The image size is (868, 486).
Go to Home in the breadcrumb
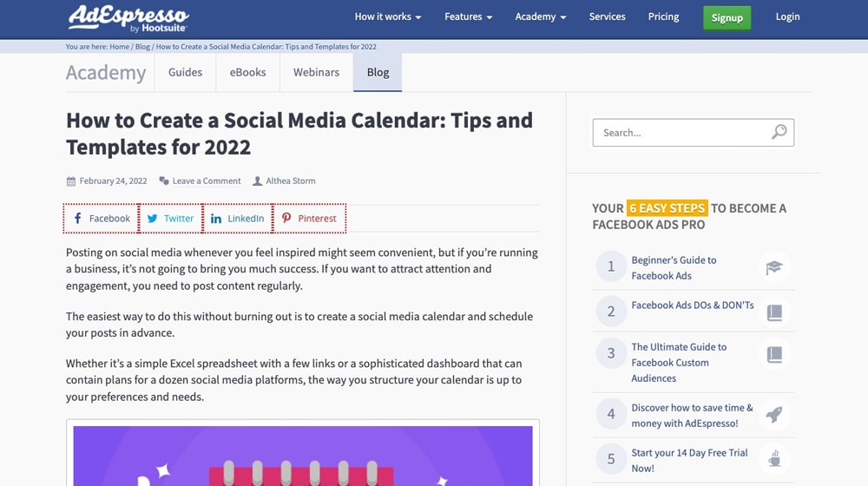119,47
